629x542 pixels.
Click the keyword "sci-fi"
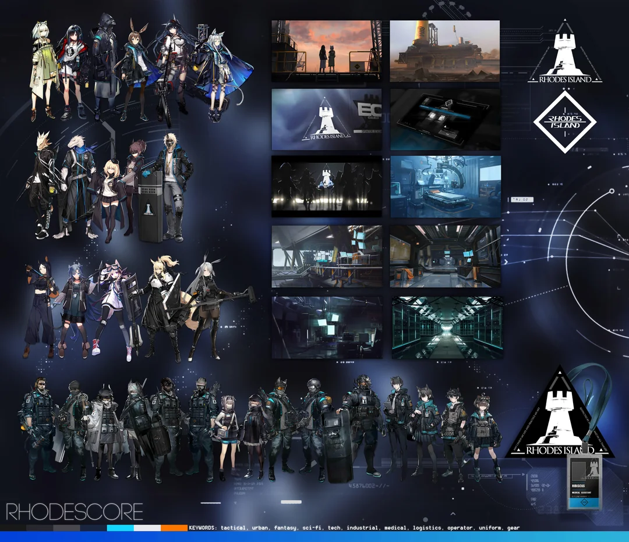pos(313,528)
